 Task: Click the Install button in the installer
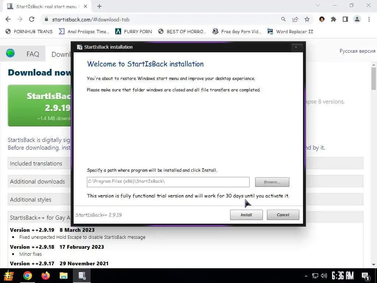coord(246,215)
